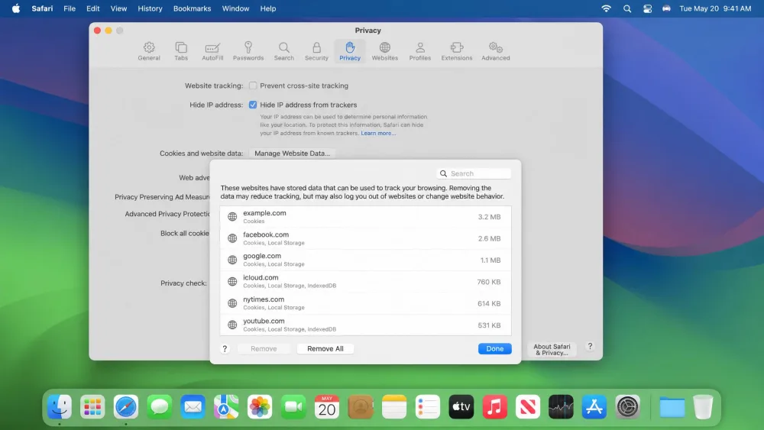The image size is (764, 430).
Task: Click Remove All website data
Action: tap(325, 349)
